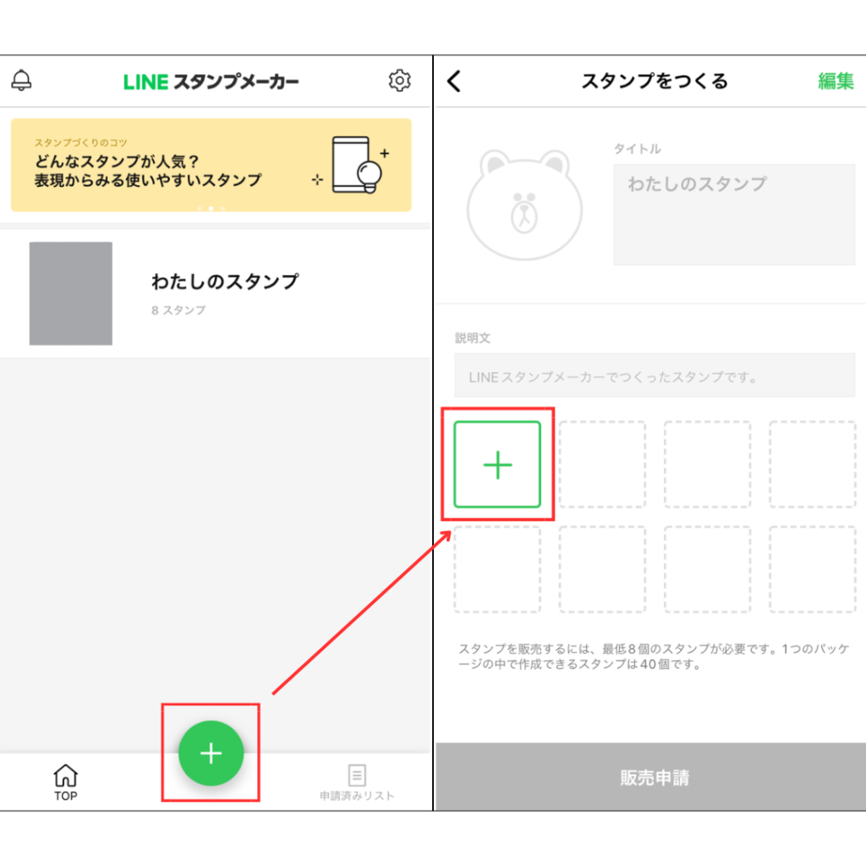This screenshot has height=866, width=866.
Task: Open the yellow スタンプづくりのコツ banner
Action: tap(211, 165)
